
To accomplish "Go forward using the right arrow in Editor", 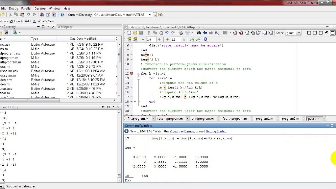I will point(211,33).
